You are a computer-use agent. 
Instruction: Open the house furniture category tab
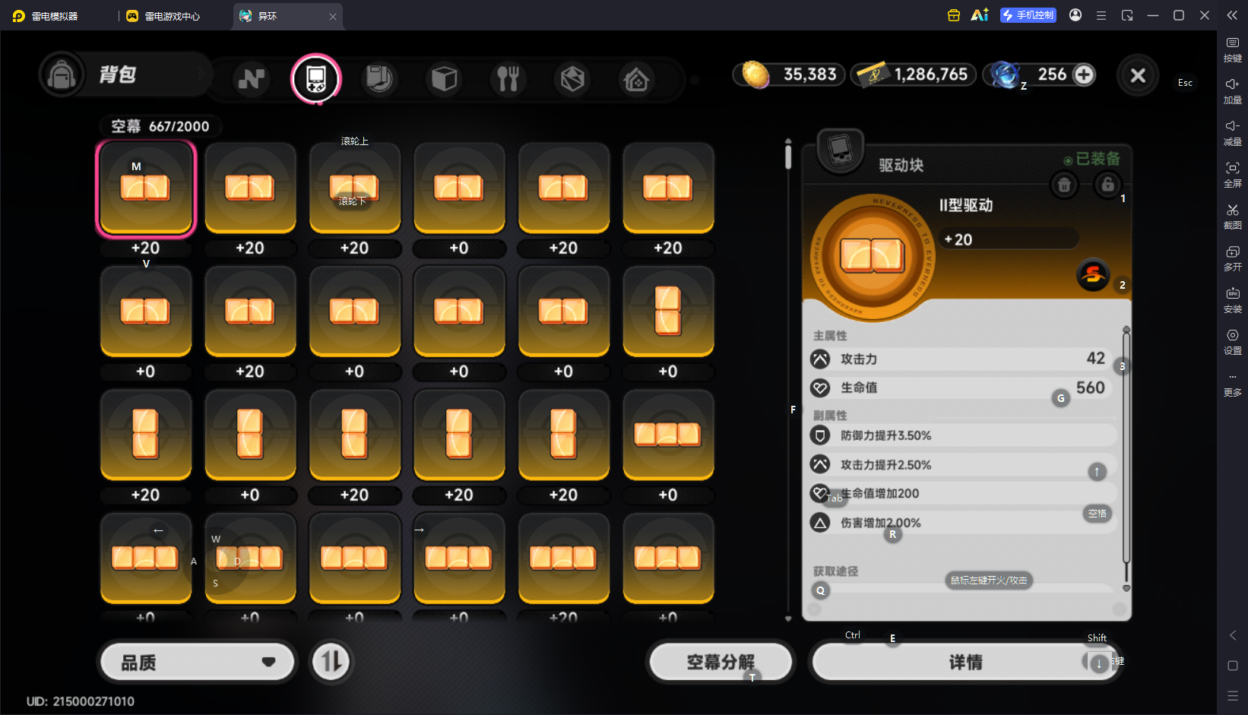pyautogui.click(x=636, y=78)
